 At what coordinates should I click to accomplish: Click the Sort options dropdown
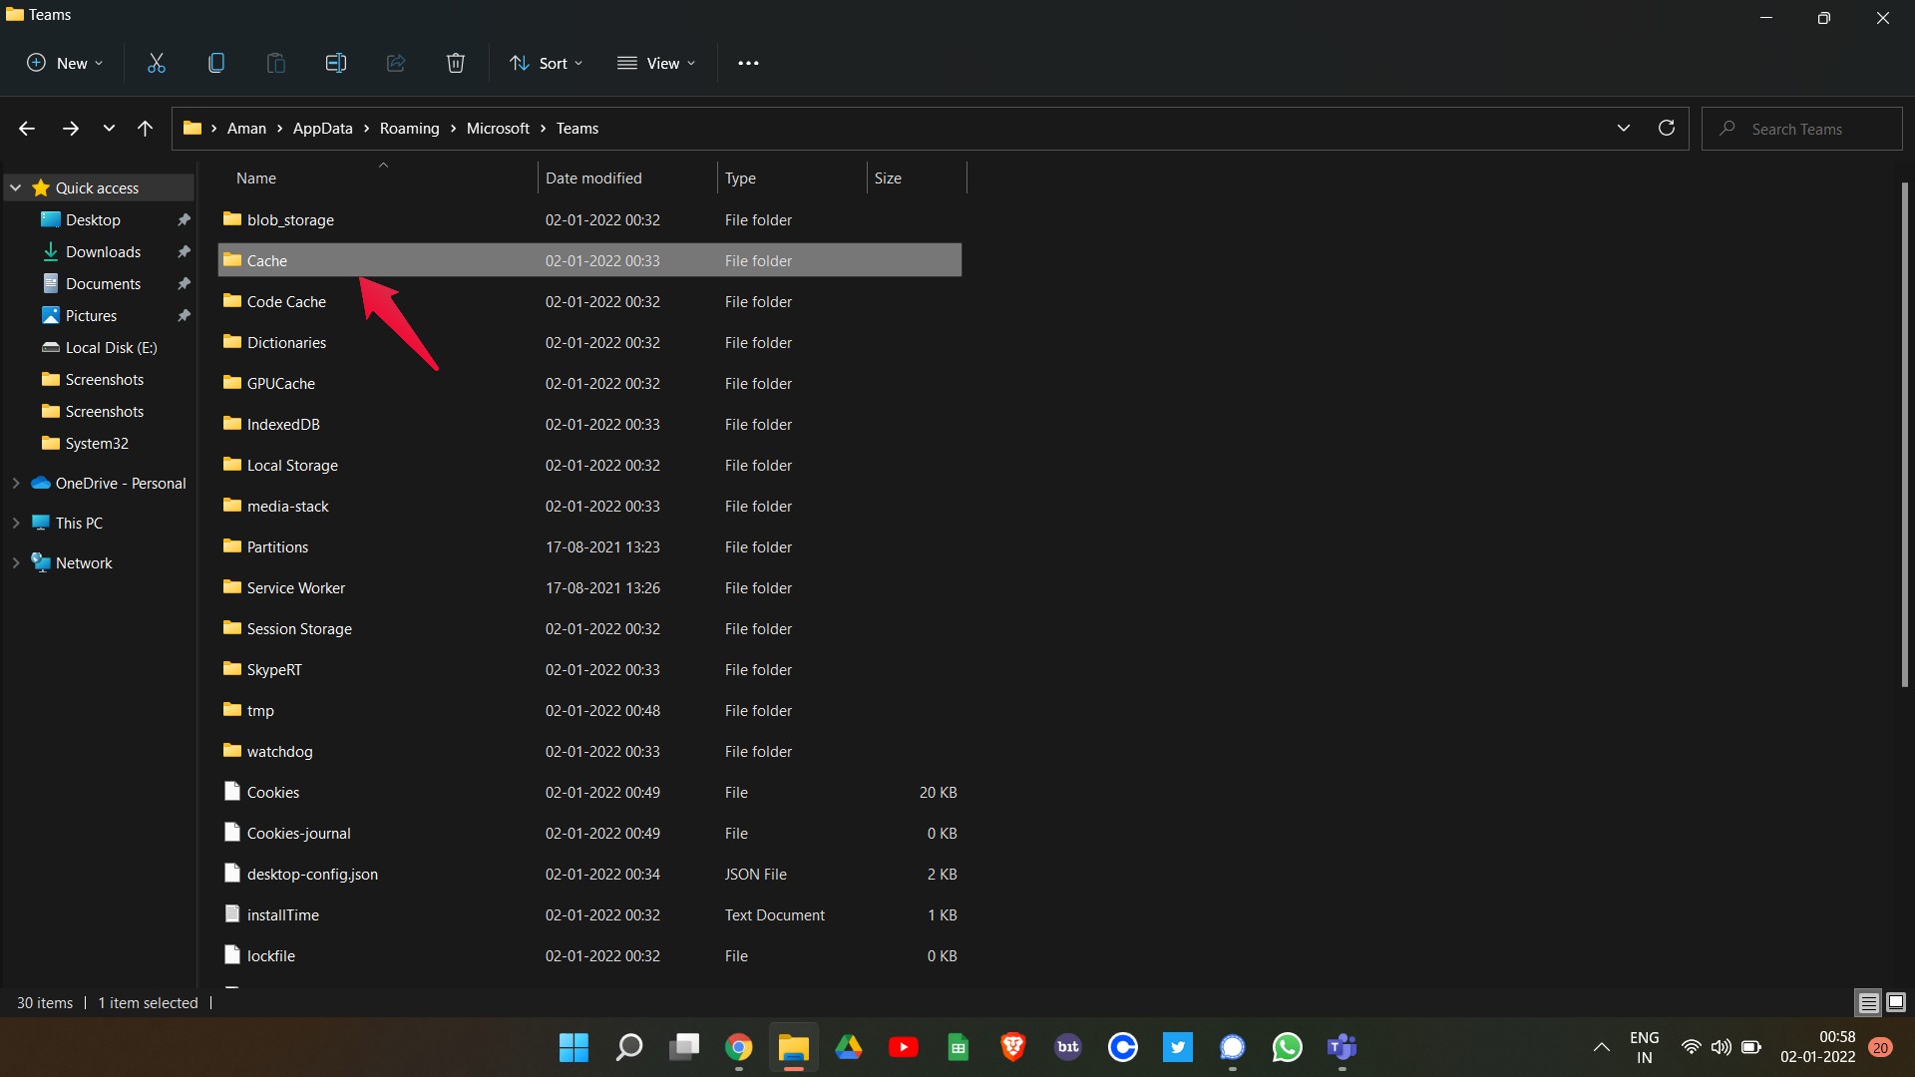tap(548, 62)
